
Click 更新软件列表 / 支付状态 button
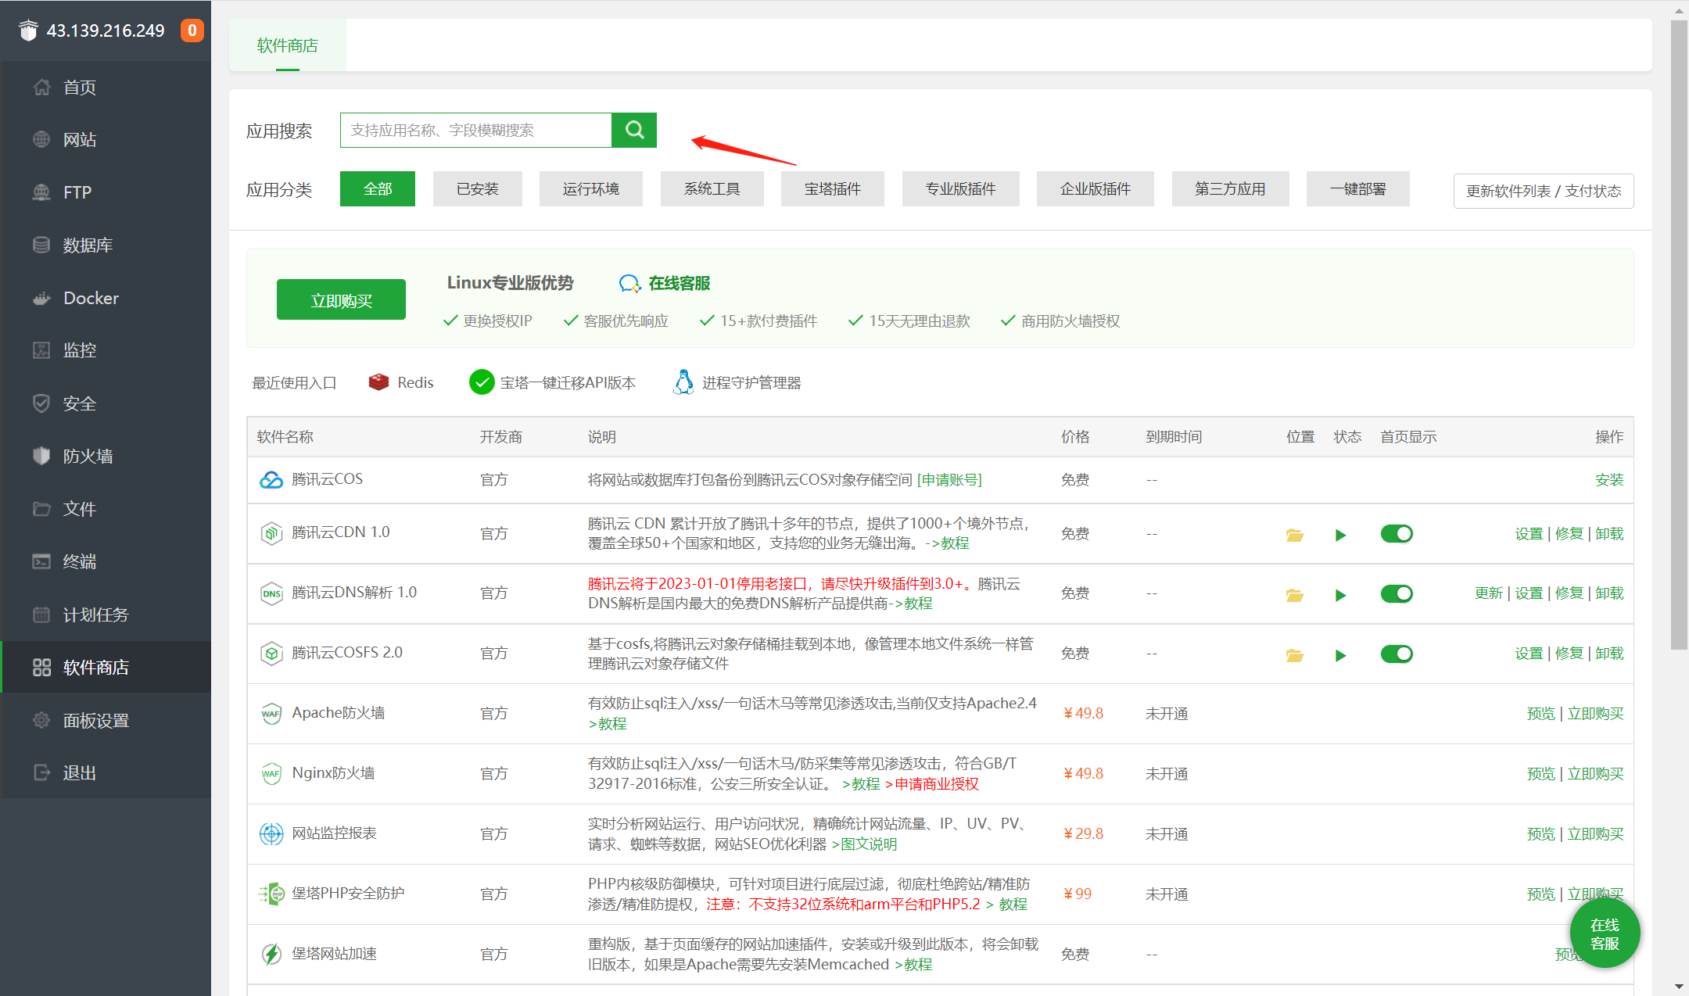tap(1543, 191)
